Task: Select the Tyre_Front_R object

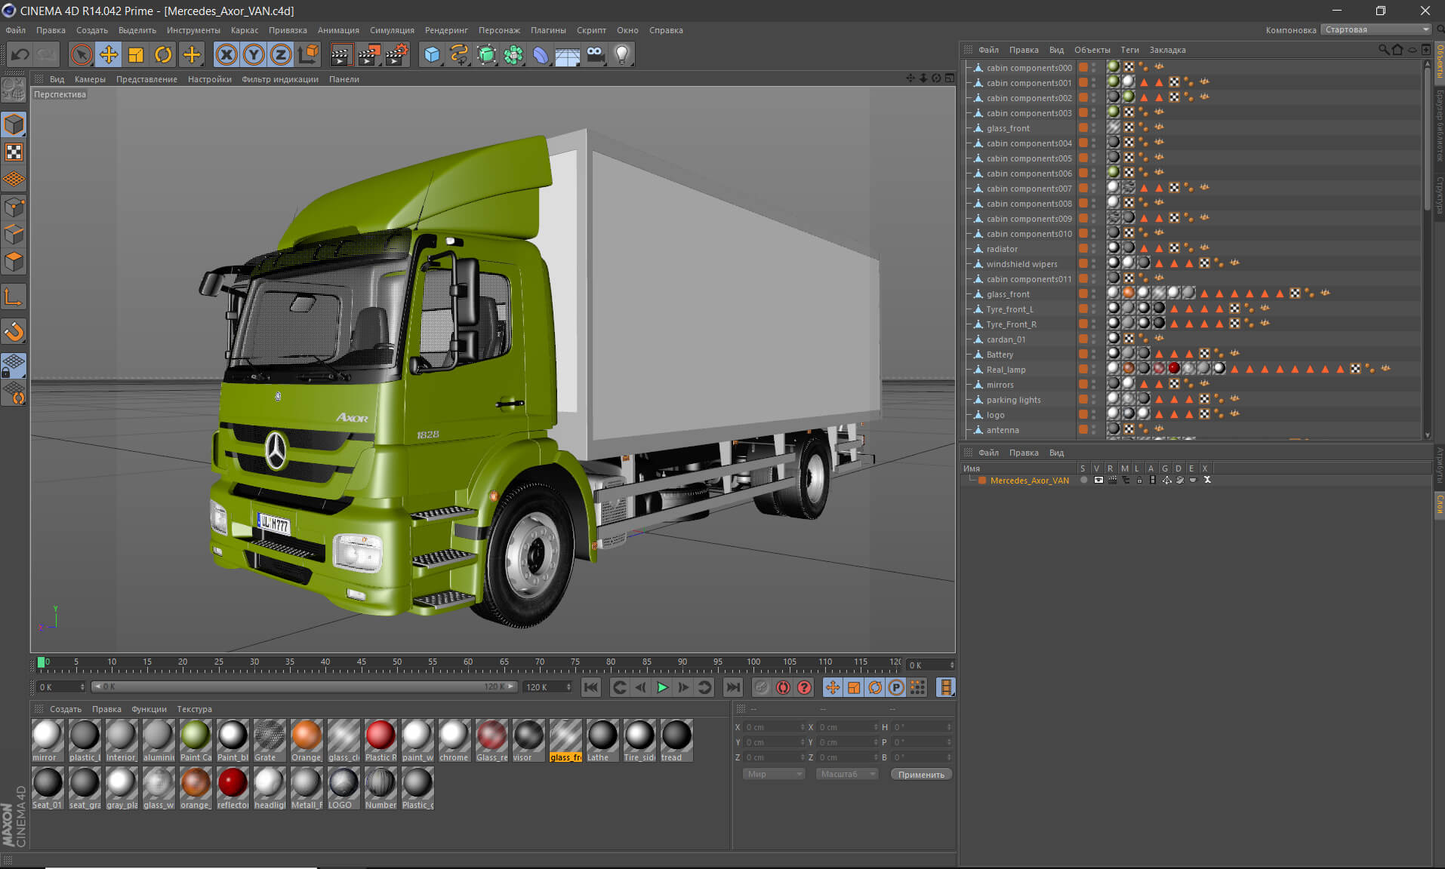Action: point(1011,324)
